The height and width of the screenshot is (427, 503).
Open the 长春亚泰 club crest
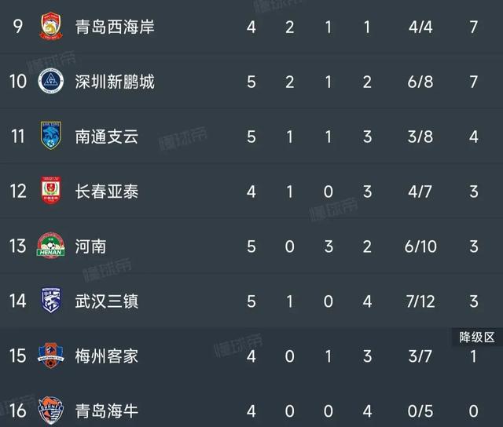pyautogui.click(x=51, y=190)
